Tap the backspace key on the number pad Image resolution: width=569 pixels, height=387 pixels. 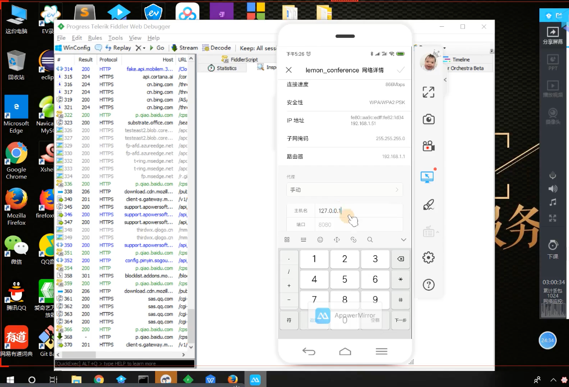coord(400,259)
